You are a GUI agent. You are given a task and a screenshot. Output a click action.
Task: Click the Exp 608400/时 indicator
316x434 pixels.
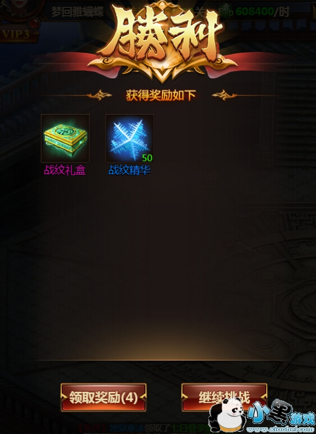pyautogui.click(x=254, y=12)
